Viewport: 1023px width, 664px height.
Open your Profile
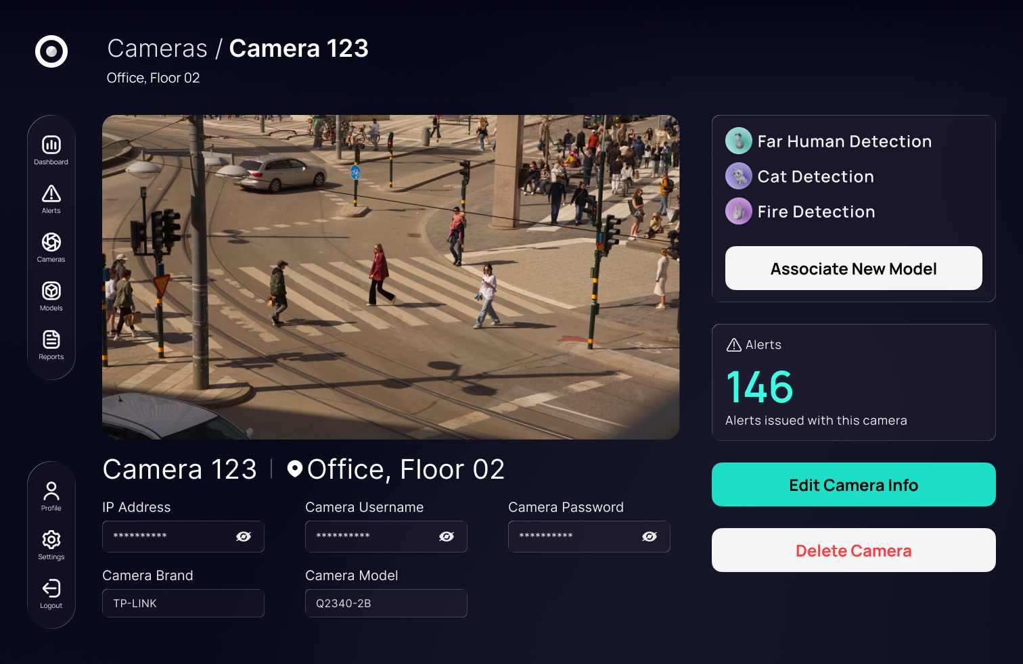click(51, 494)
